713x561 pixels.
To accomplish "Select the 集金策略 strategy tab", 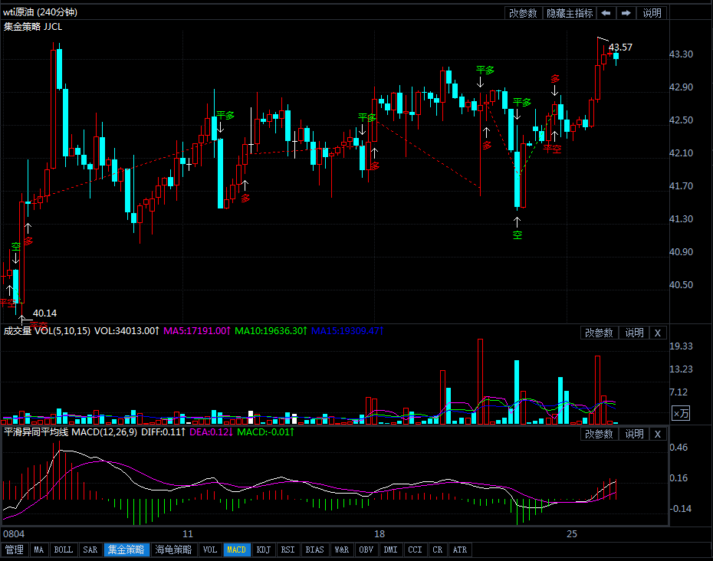I will pos(127,550).
